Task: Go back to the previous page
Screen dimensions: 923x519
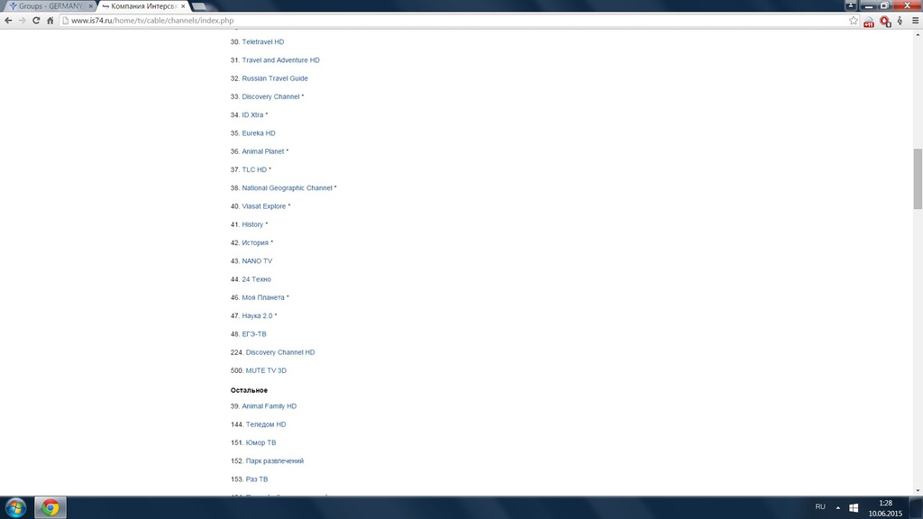Action: coord(8,21)
